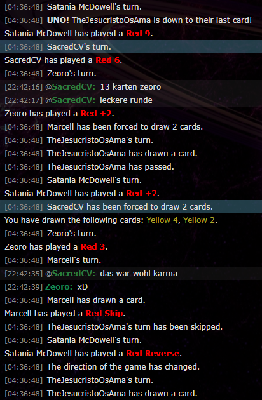Screen dimensions: 262x400
Task: Click the 'direction of the game has changed' message
Action: coord(123,366)
